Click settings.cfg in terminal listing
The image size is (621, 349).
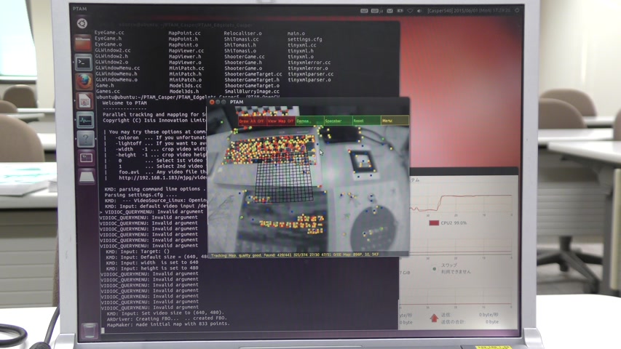click(x=304, y=39)
